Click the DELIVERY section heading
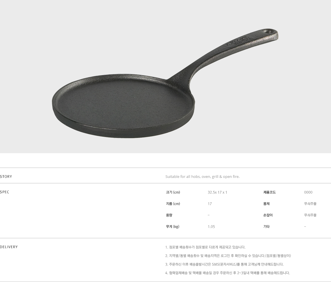The image size is (331, 282). pos(9,247)
